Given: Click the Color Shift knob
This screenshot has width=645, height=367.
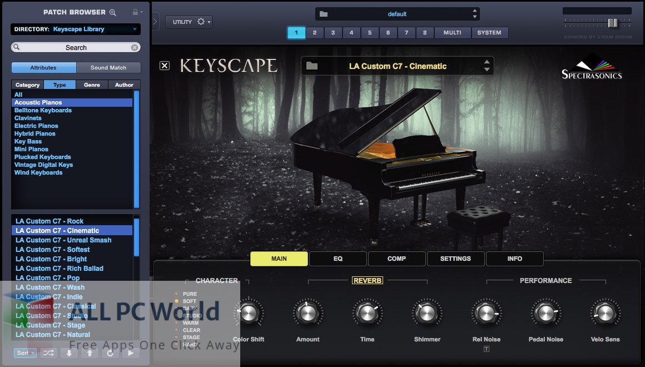Looking at the screenshot, I should coord(249,313).
